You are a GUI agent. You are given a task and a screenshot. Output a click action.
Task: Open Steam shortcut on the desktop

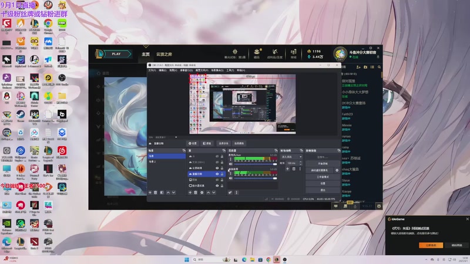21,116
